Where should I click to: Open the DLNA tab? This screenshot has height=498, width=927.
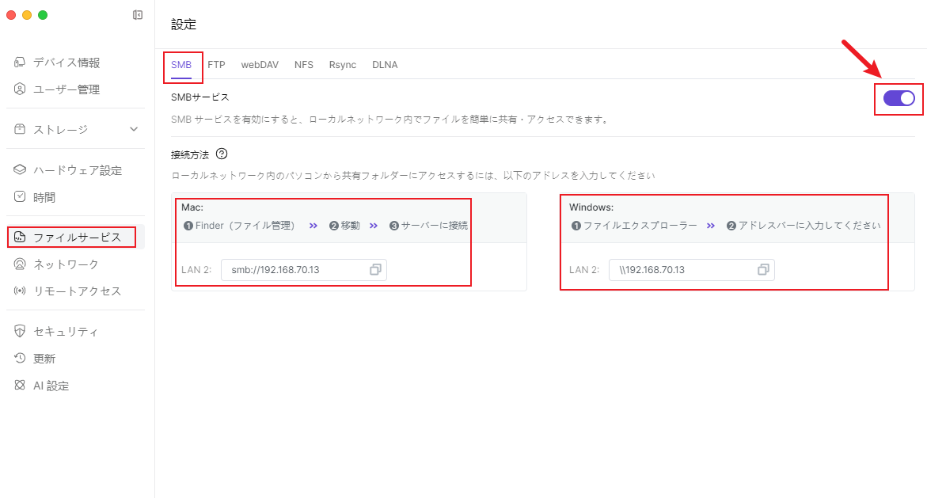coord(385,65)
